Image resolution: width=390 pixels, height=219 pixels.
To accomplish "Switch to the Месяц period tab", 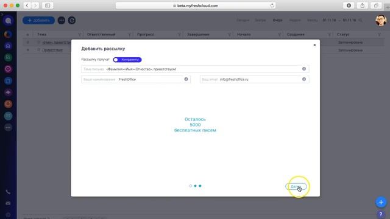I will tap(312, 20).
